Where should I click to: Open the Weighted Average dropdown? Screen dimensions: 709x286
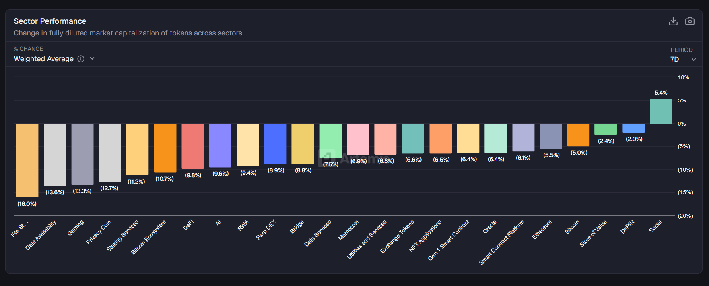pos(44,59)
